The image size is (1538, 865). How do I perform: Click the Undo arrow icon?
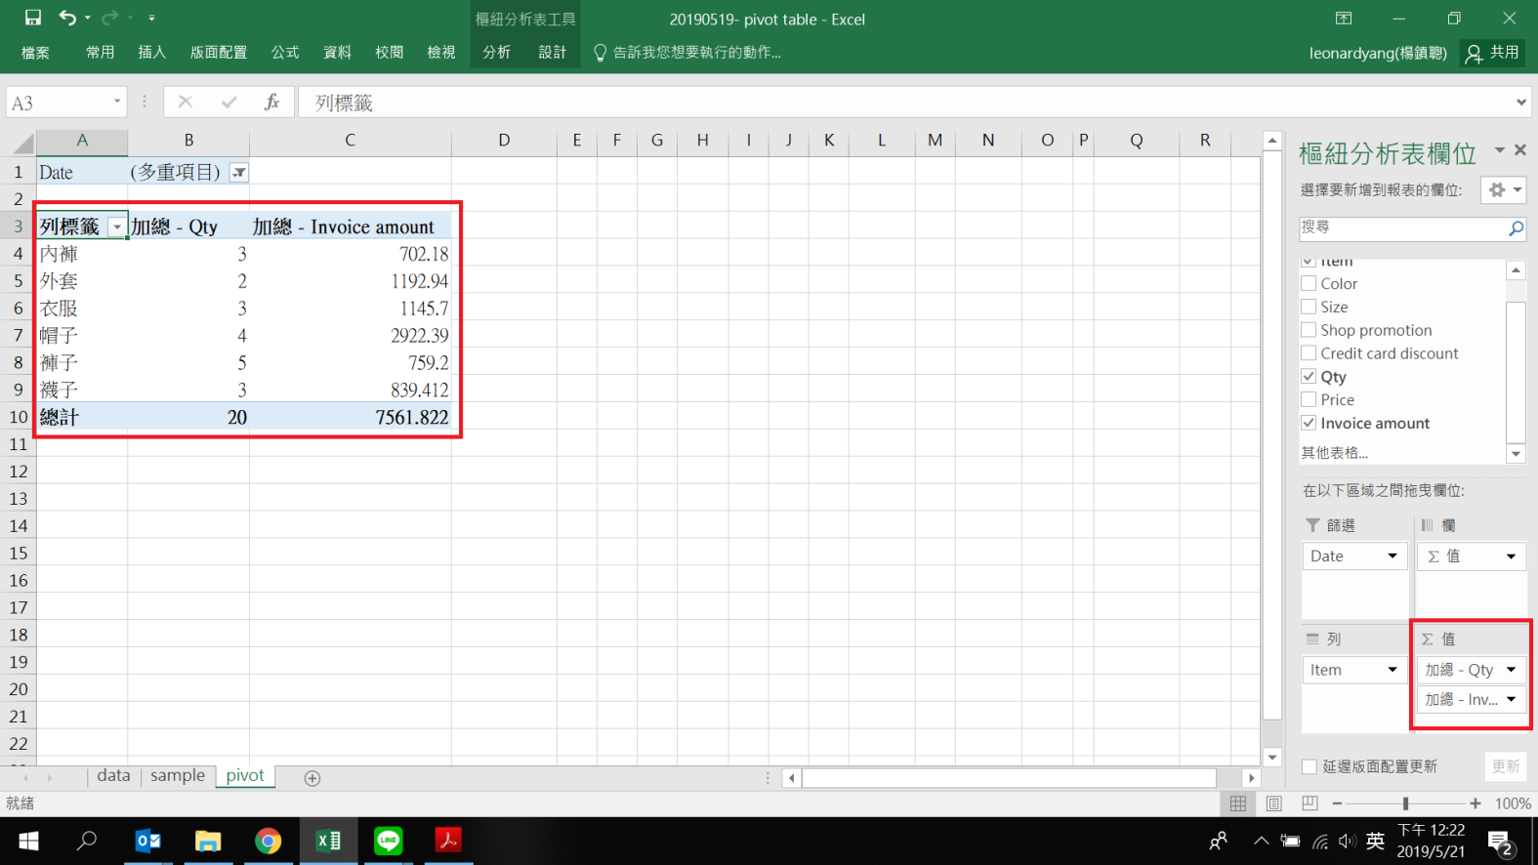coord(67,18)
